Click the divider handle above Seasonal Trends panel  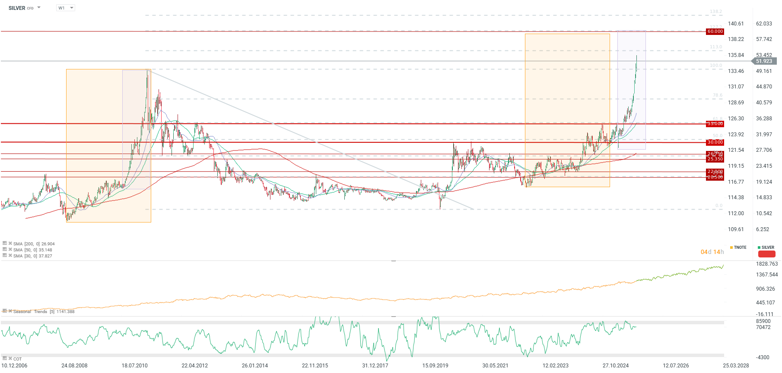click(394, 261)
